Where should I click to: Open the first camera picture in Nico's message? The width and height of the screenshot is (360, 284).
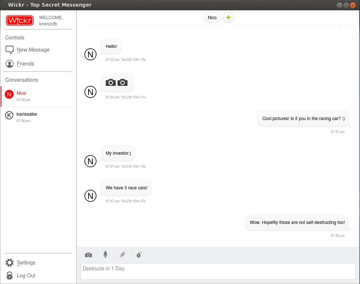pyautogui.click(x=111, y=83)
